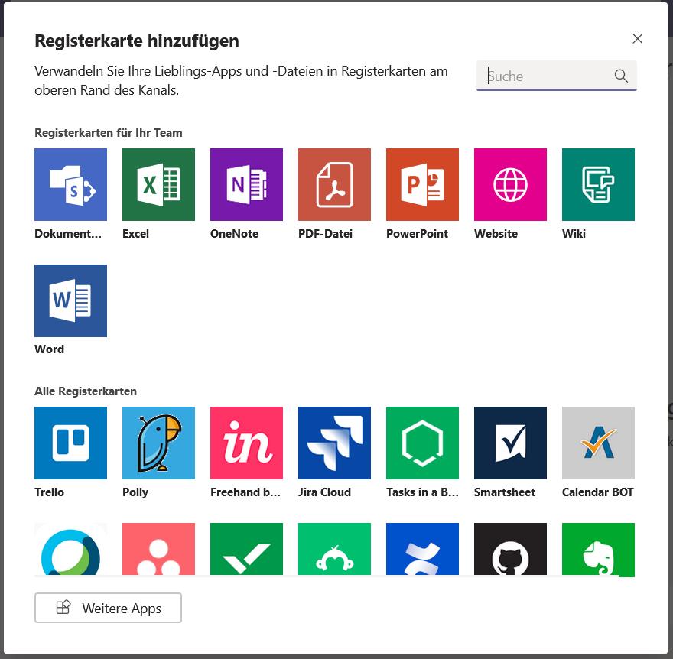Select the Confluence app tile
673x659 pixels.
tap(422, 549)
